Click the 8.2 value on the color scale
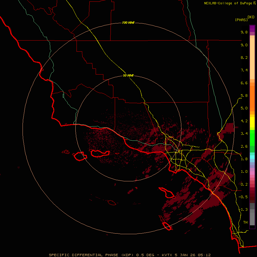Viewport: 257px width, 257px height. [244, 57]
